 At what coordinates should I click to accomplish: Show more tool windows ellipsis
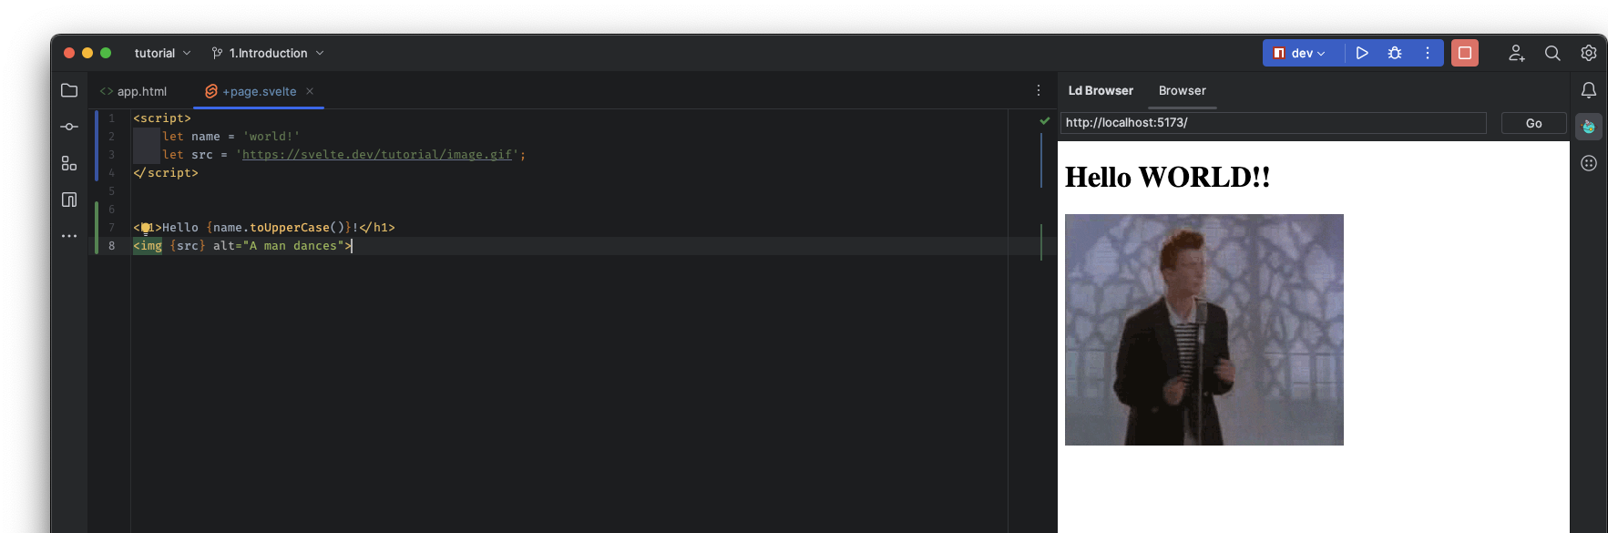pos(69,236)
